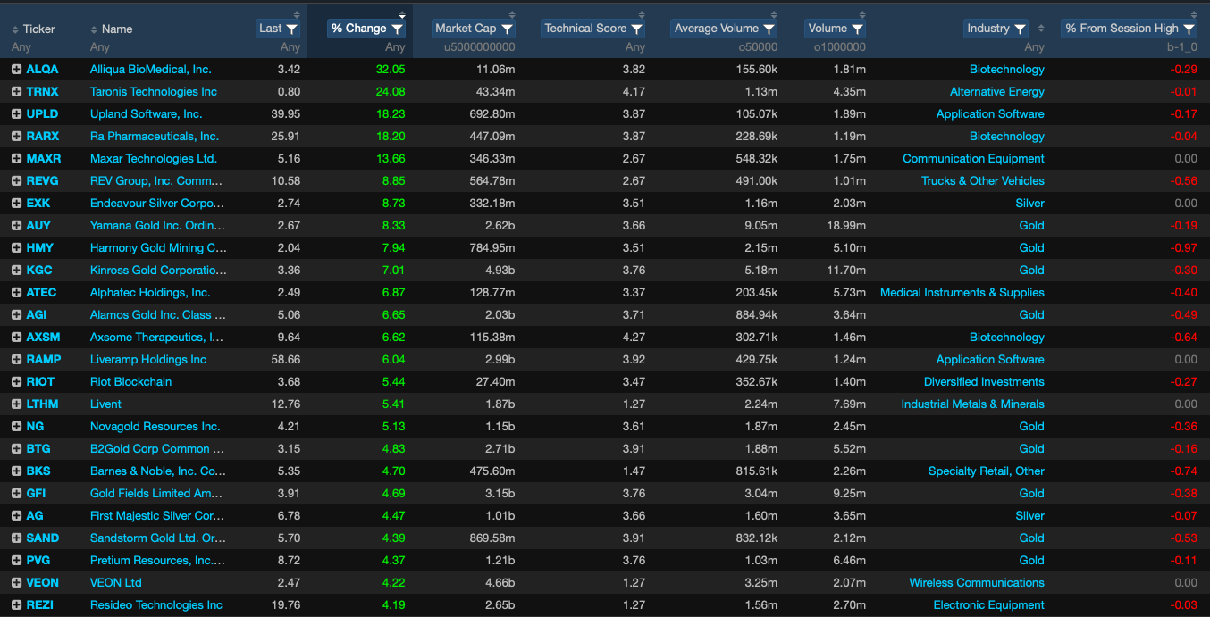Expand the PVG row plus icon
Image resolution: width=1210 pixels, height=617 pixels.
[x=16, y=561]
